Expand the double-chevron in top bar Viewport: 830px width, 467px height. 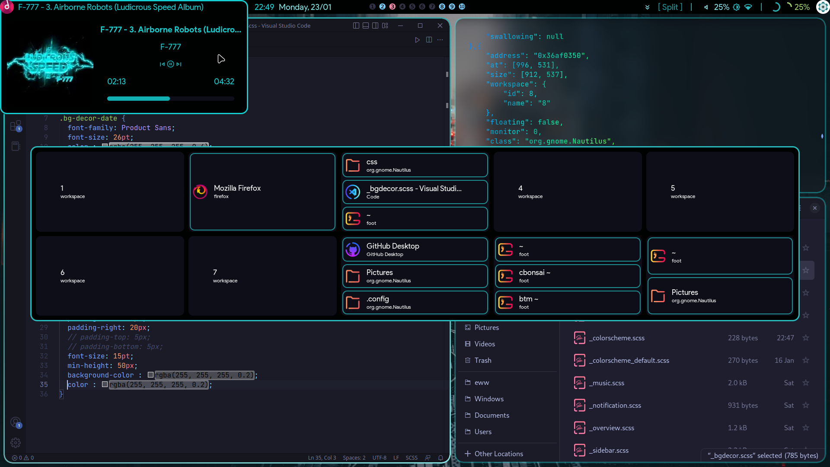point(647,7)
